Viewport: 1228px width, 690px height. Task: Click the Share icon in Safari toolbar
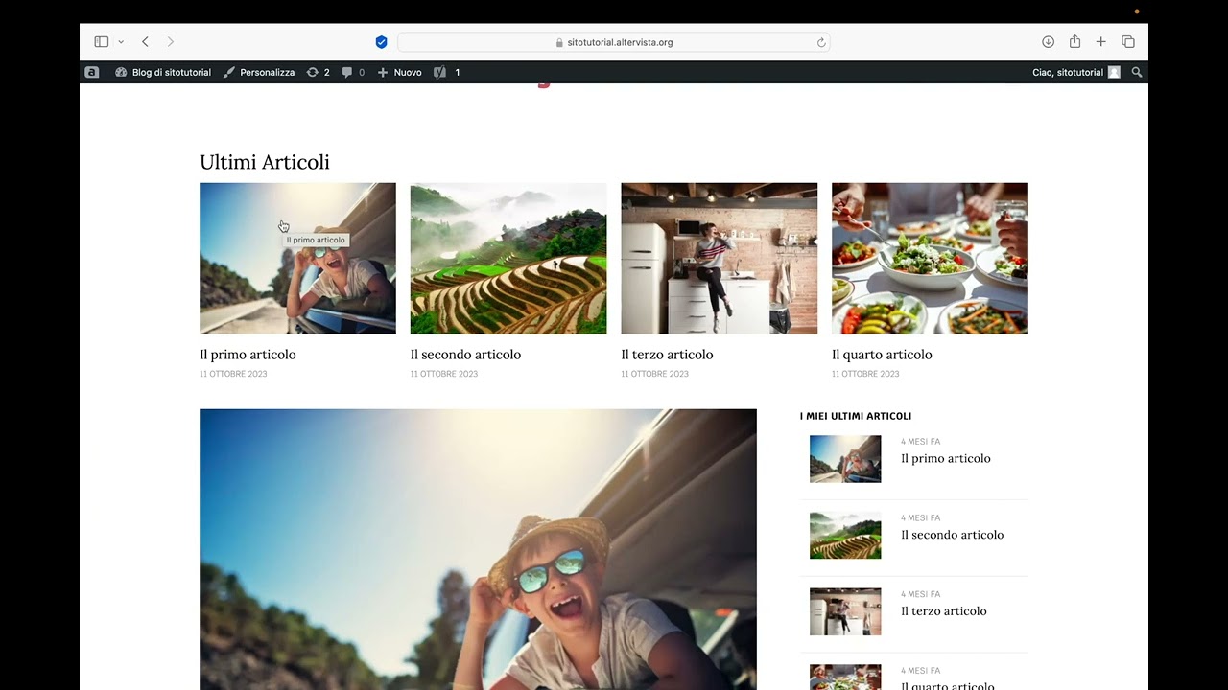(x=1074, y=42)
